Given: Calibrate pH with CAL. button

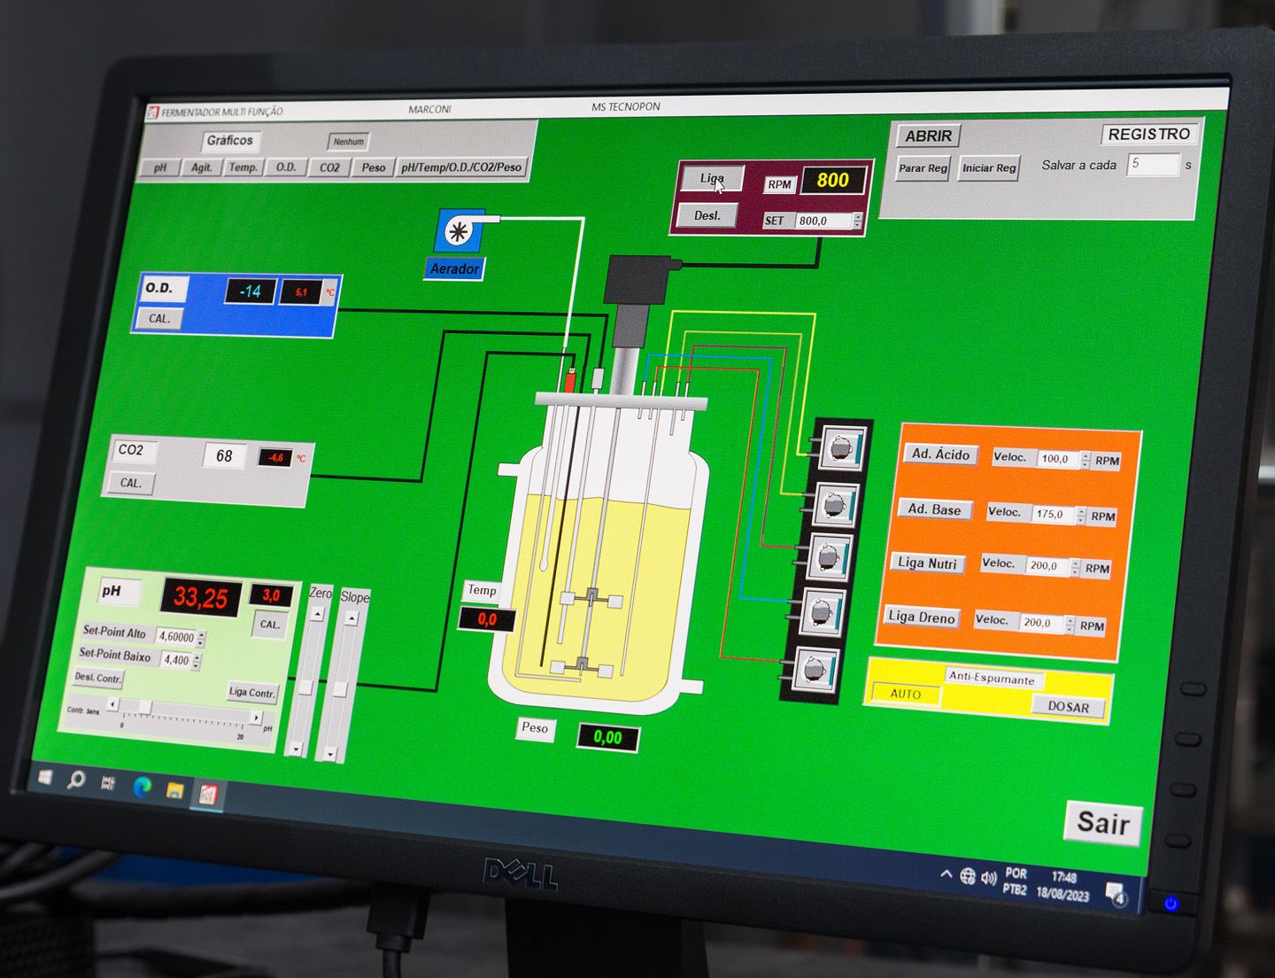Looking at the screenshot, I should [x=270, y=625].
